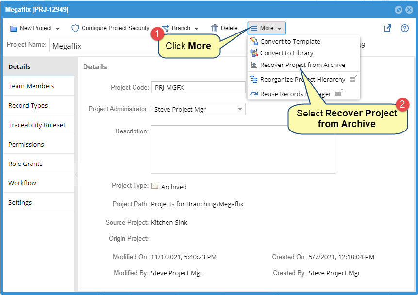
Task: Open the pop-out window icon
Action: point(387,28)
